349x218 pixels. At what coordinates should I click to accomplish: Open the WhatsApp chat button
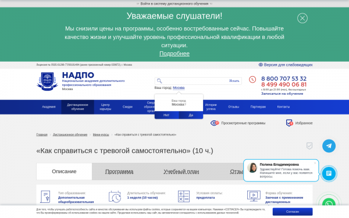click(329, 203)
